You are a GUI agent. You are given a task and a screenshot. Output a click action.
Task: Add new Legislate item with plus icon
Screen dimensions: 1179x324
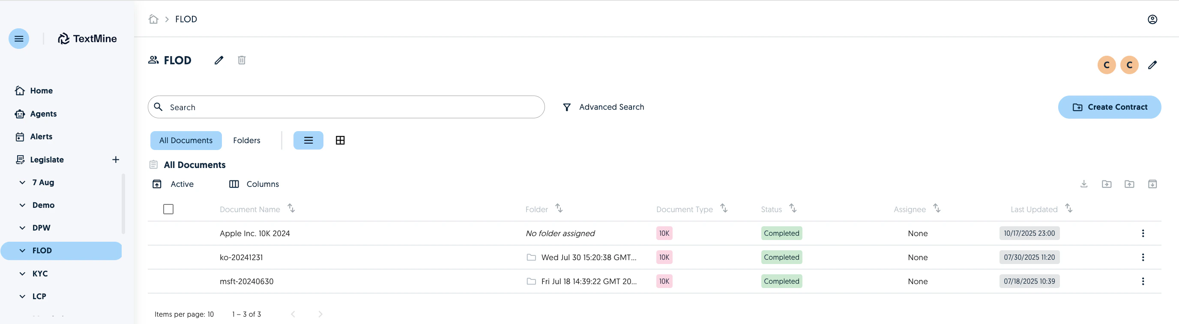pyautogui.click(x=116, y=159)
